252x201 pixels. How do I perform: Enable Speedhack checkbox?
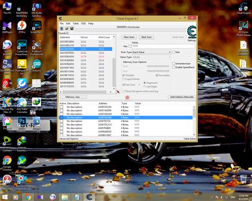click(x=174, y=67)
